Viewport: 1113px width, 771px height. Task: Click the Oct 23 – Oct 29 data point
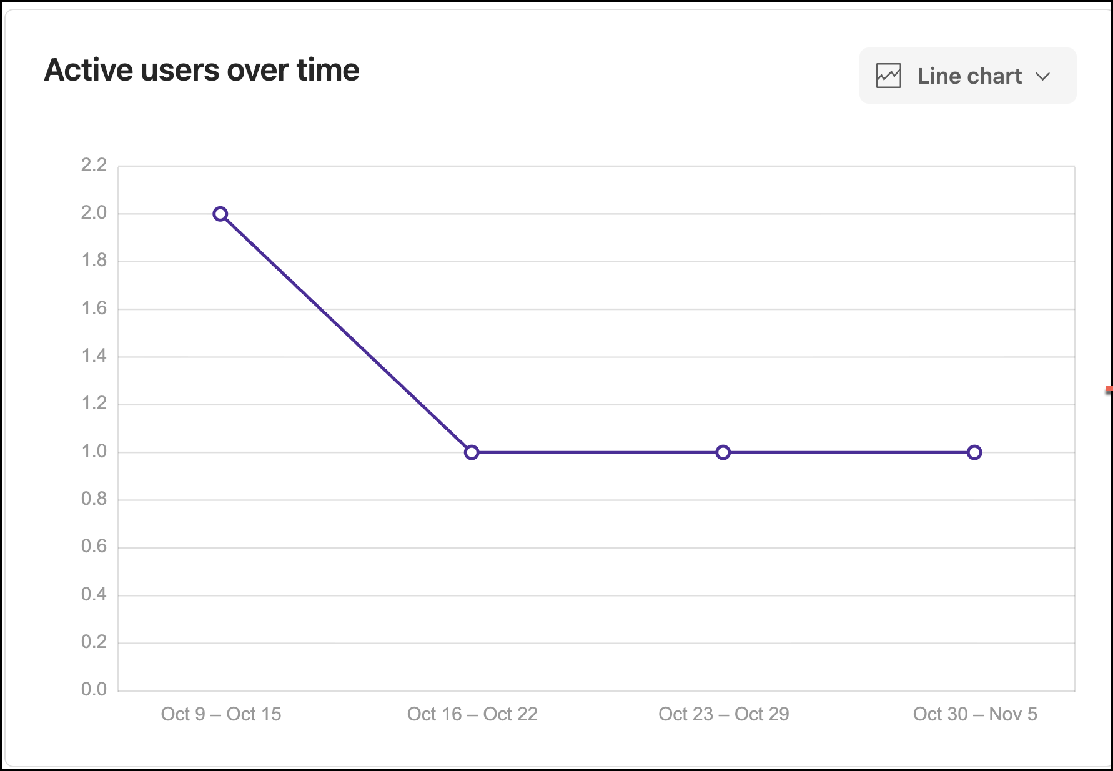[x=723, y=452]
